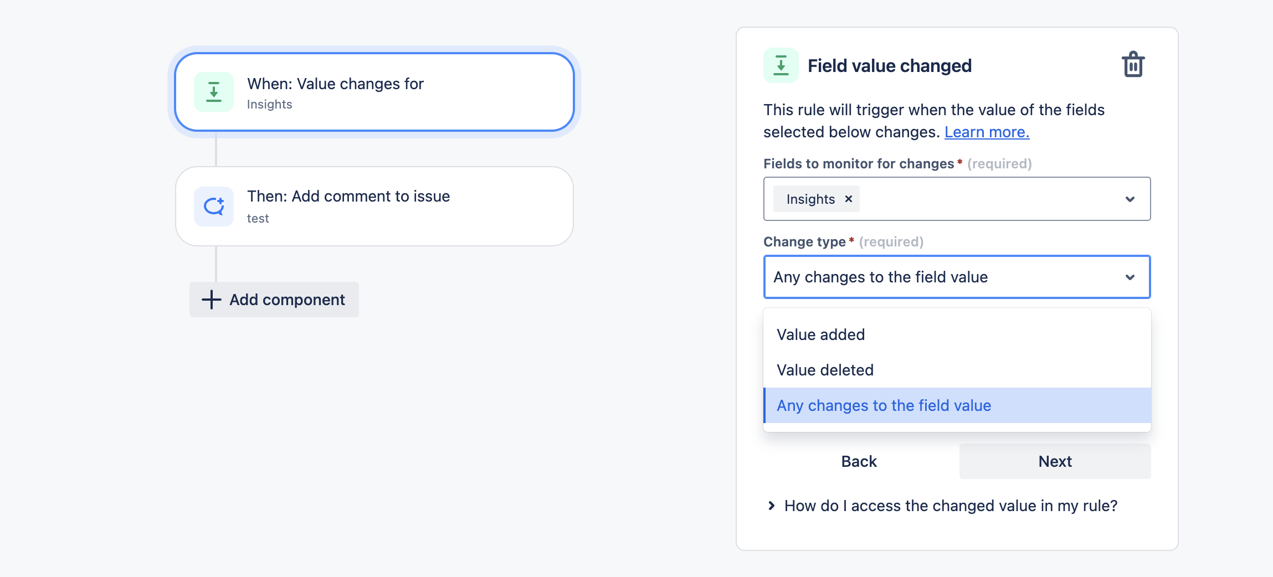Open the Fields to monitor dropdown
Screen dimensions: 1273x577
coord(1131,199)
